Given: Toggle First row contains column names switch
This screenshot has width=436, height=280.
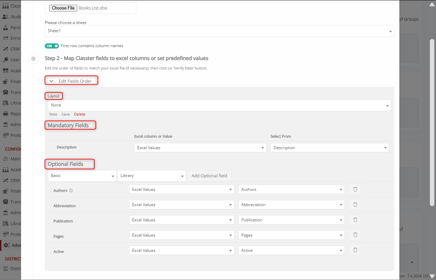Looking at the screenshot, I should coord(52,46).
